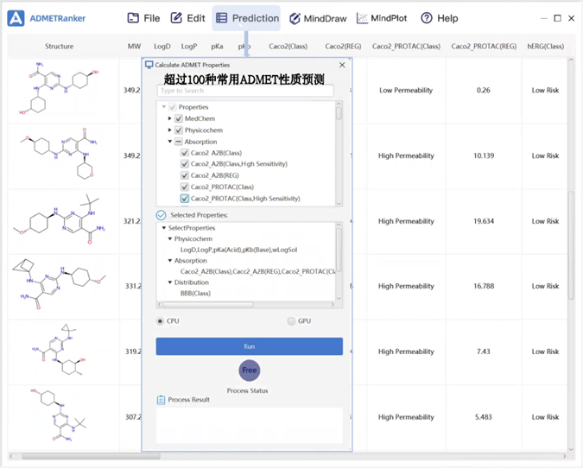Image resolution: width=583 pixels, height=469 pixels.
Task: Open the File menu
Action: (x=143, y=18)
